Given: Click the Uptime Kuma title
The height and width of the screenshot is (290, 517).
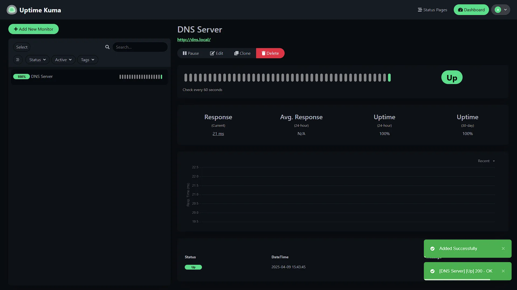Looking at the screenshot, I should coord(40,10).
